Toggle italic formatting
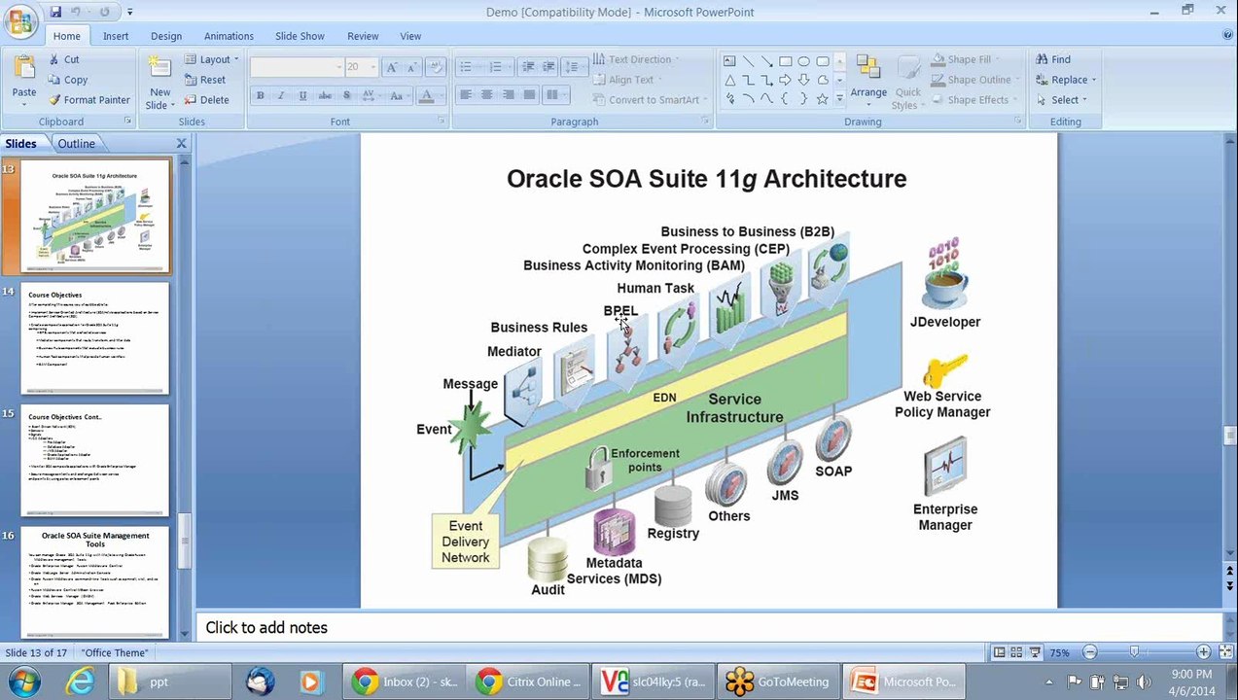 tap(281, 95)
